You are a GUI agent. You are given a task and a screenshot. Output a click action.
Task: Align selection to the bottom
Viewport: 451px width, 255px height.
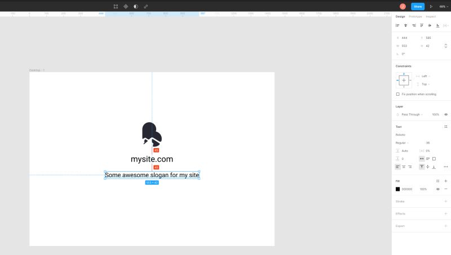tap(438, 25)
